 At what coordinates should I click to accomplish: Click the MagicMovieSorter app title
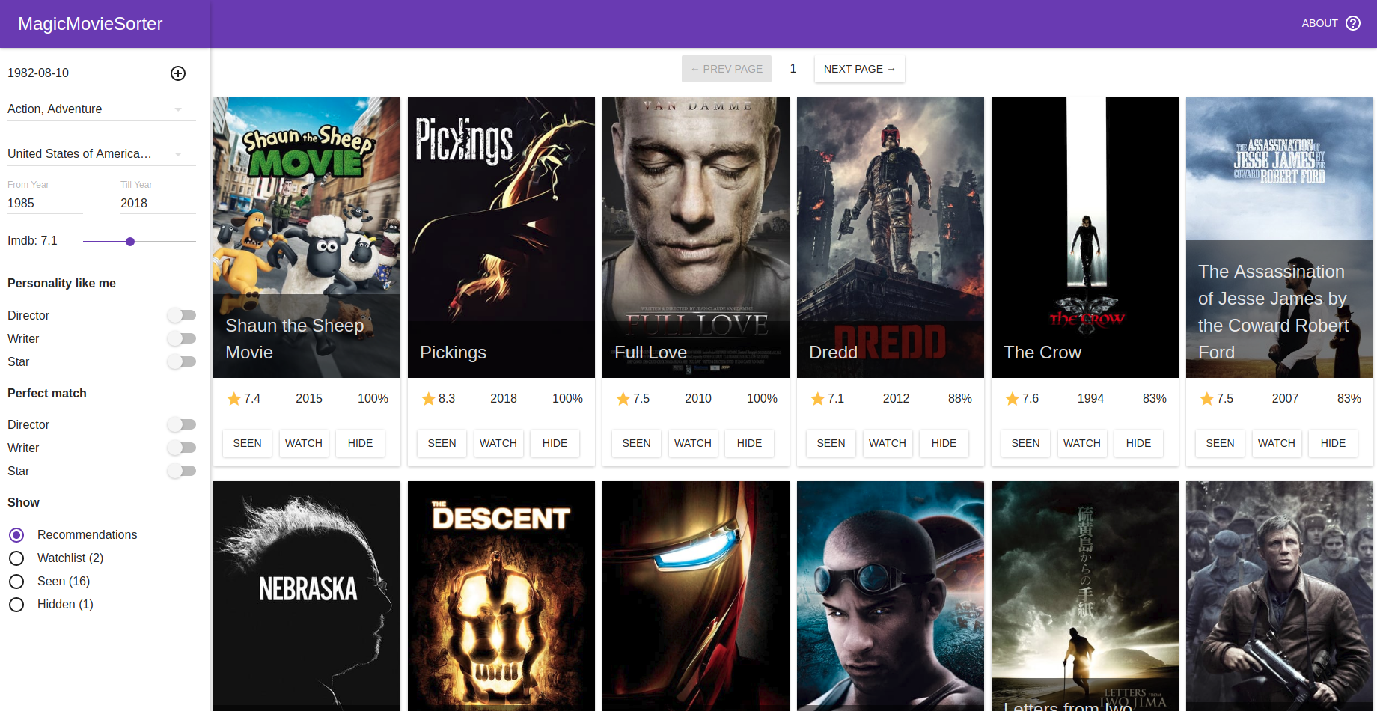click(91, 24)
